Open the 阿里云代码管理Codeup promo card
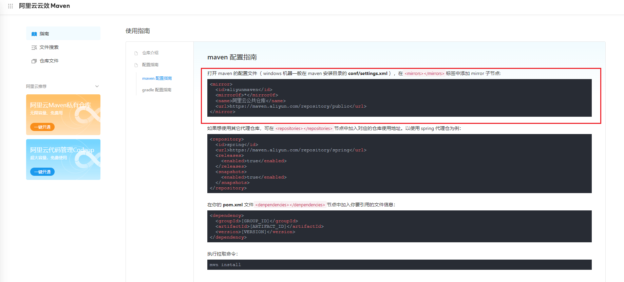The image size is (624, 282). (x=63, y=159)
